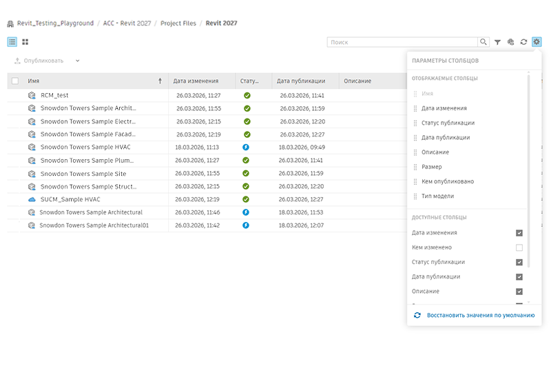551x377 pixels.
Task: Click model icon for Snowdon Towers Sample Site
Action: pyautogui.click(x=32, y=174)
